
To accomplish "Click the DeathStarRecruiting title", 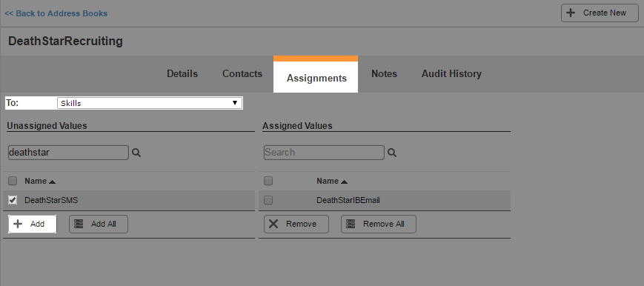I will point(66,41).
